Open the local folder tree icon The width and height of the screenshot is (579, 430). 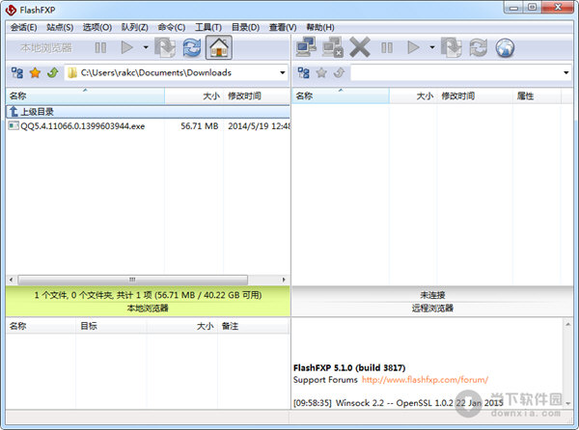tap(17, 72)
